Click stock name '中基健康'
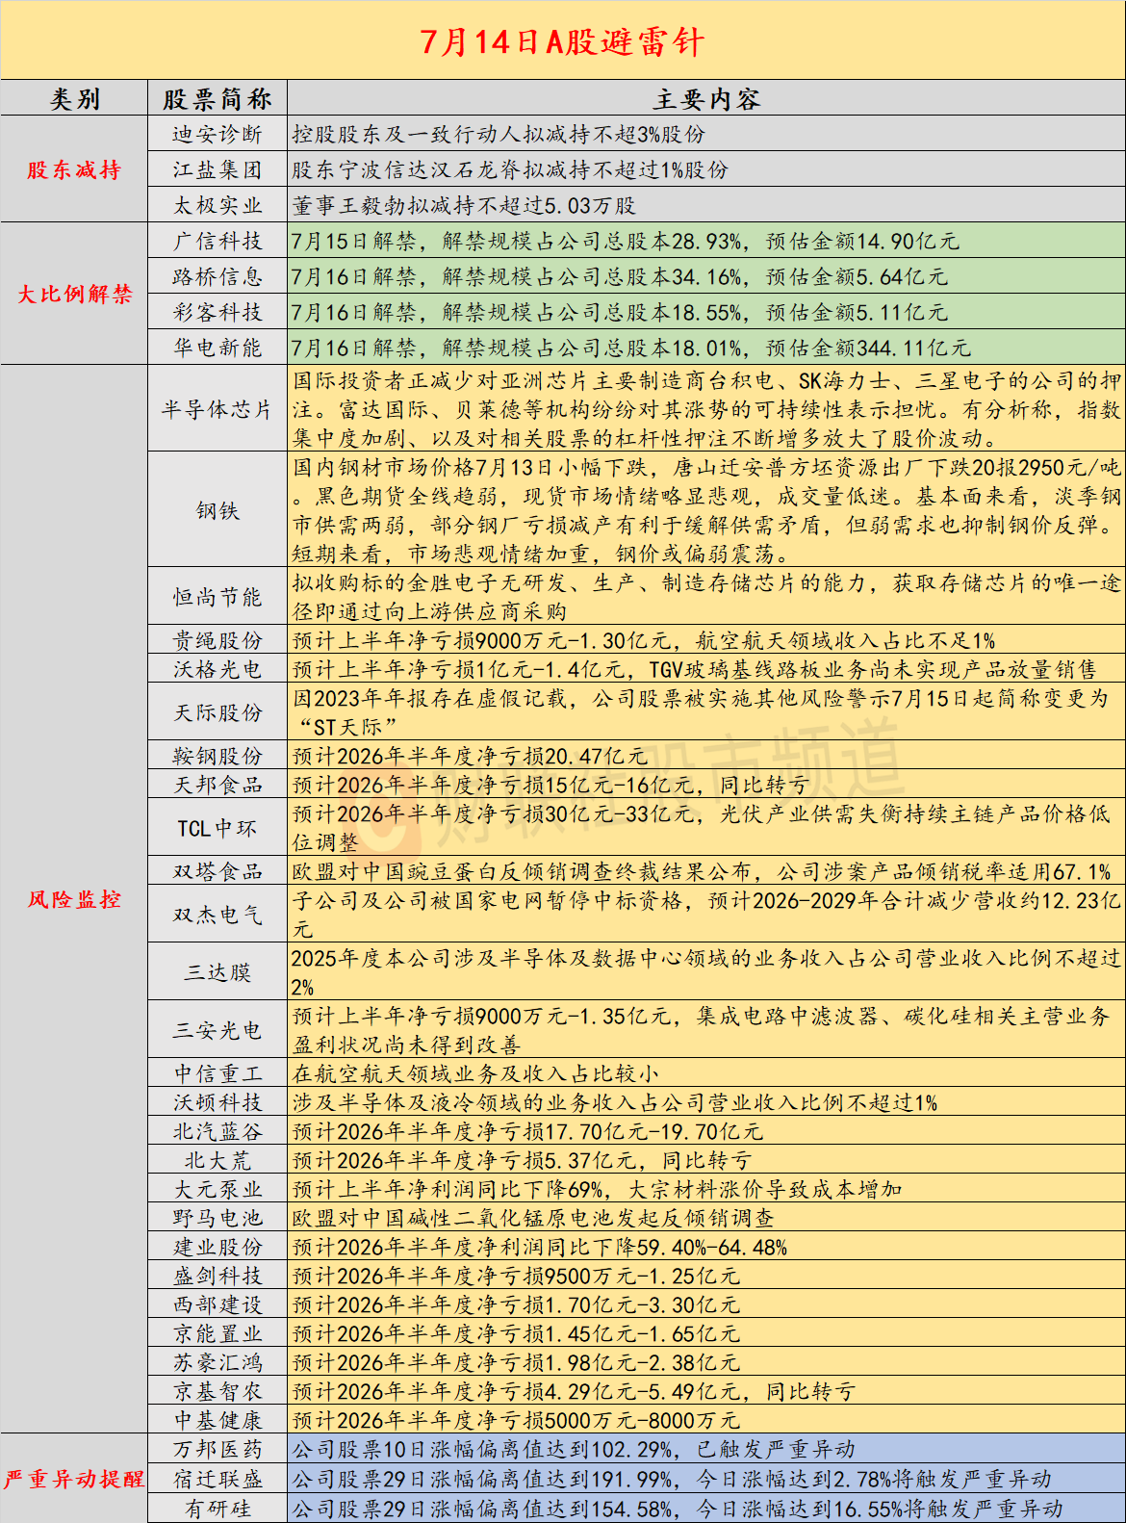 point(218,1420)
